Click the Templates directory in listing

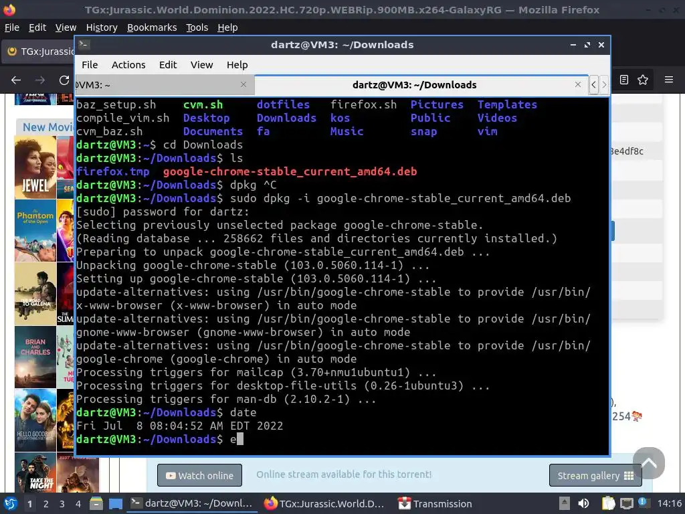point(507,104)
